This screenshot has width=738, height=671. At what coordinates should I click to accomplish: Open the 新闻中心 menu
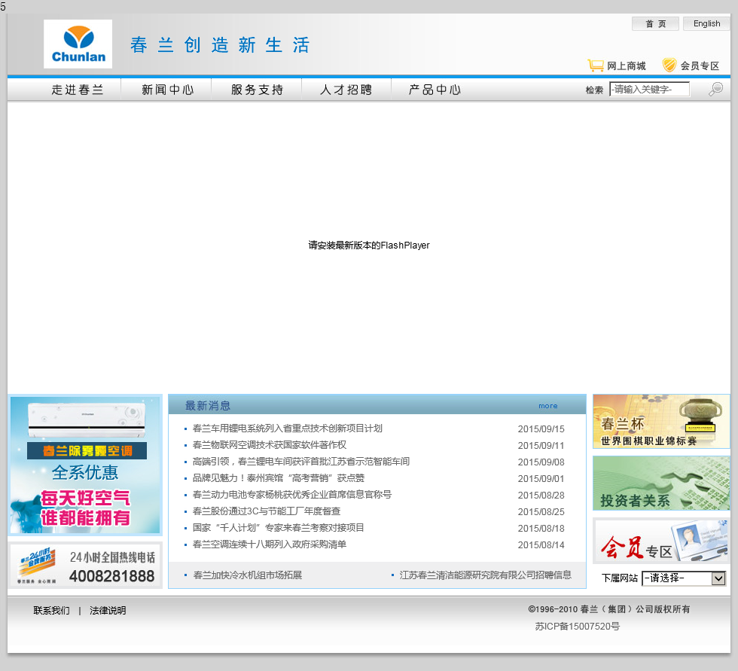pos(167,90)
